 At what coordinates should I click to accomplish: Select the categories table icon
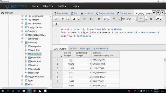coord(30,46)
